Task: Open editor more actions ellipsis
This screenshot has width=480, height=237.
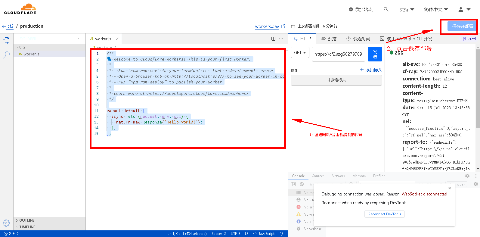Action: (281, 39)
